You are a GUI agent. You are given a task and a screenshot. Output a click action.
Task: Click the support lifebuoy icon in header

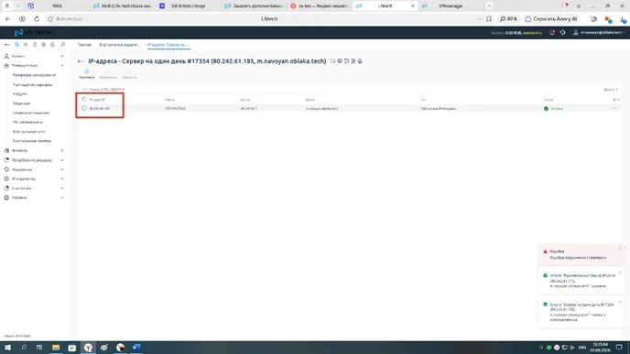pyautogui.click(x=562, y=33)
